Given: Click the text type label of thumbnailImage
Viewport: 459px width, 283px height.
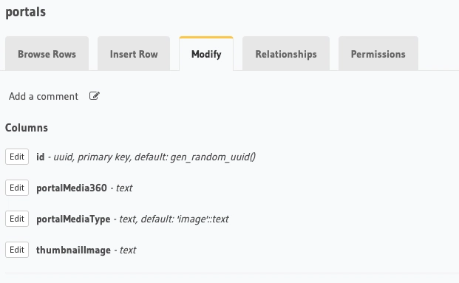Looking at the screenshot, I should click(x=128, y=250).
